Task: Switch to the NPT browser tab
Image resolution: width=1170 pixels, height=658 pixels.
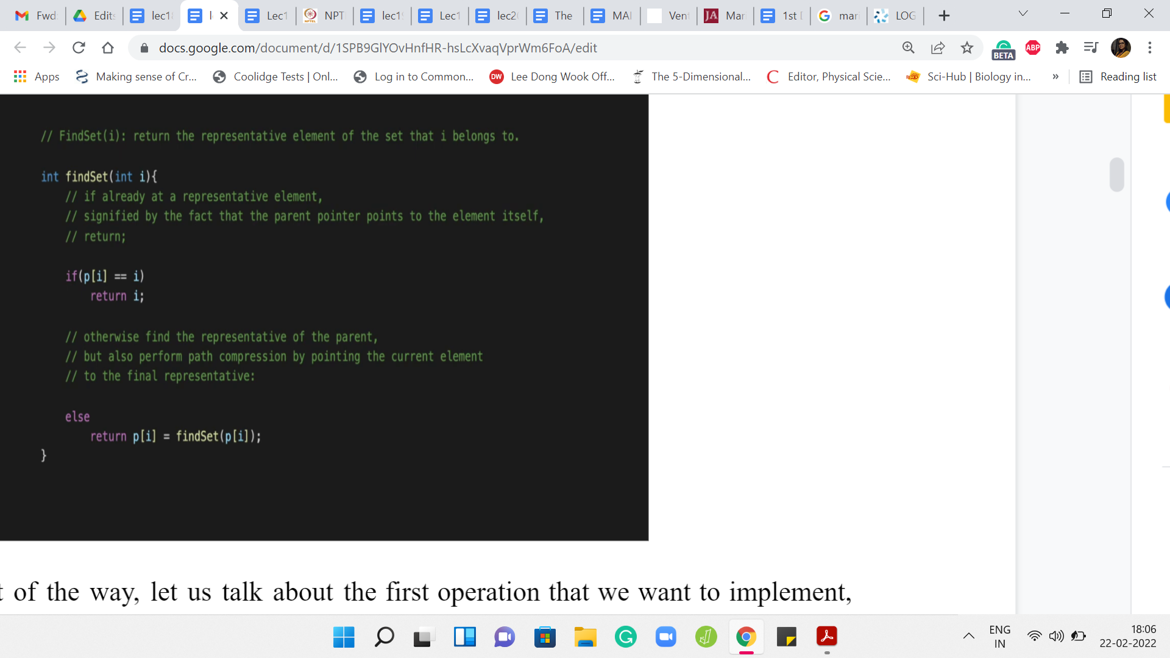Action: [x=325, y=16]
